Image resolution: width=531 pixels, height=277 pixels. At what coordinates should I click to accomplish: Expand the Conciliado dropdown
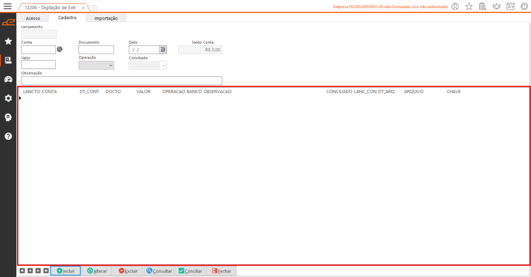pyautogui.click(x=163, y=66)
